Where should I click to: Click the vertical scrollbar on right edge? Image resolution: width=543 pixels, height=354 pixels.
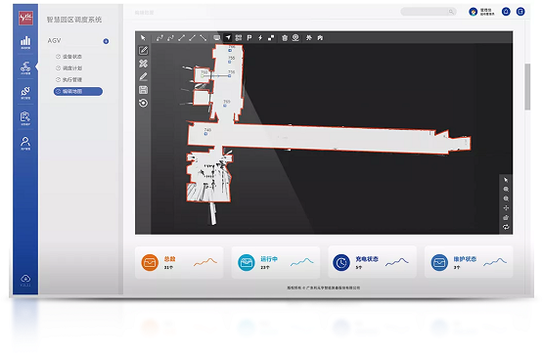coord(527,86)
